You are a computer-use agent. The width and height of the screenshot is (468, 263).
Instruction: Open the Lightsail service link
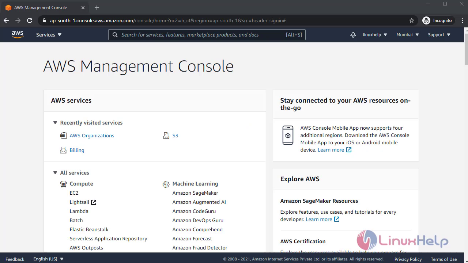(x=79, y=202)
